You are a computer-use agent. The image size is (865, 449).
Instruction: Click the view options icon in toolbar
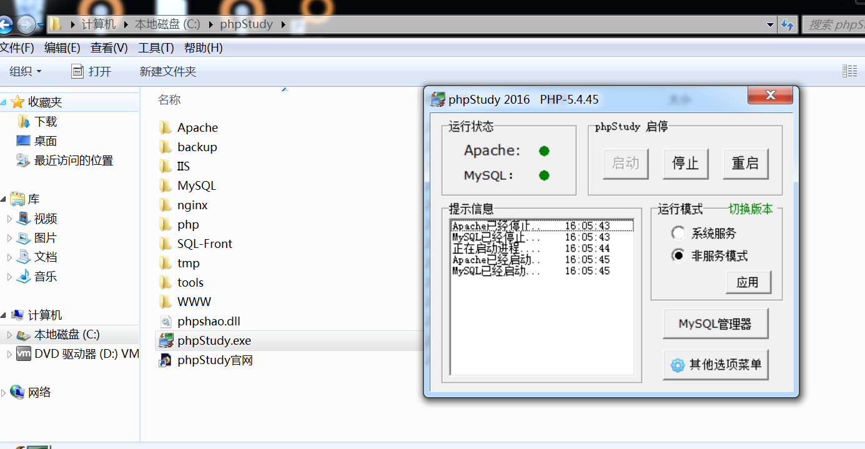849,71
